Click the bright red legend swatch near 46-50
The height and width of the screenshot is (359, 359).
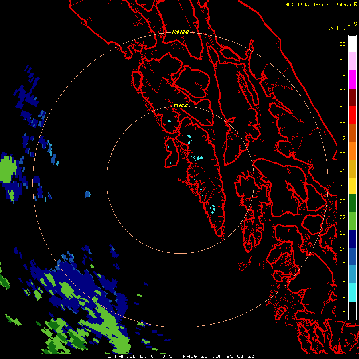[x=352, y=115]
